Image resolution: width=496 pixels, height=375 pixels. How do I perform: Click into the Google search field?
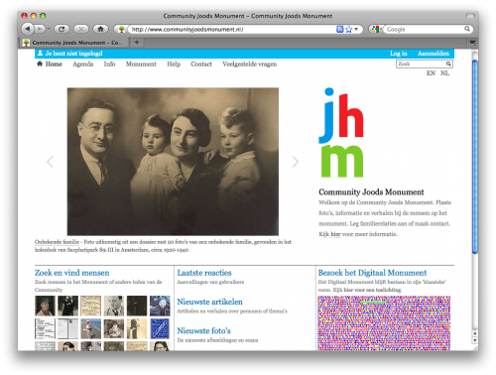coord(425,30)
